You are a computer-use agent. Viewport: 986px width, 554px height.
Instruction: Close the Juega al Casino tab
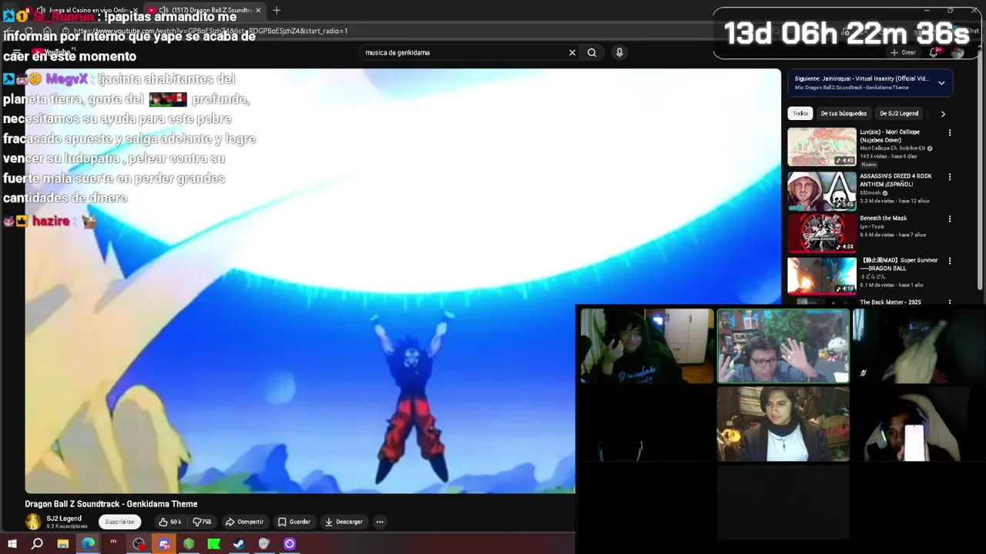click(x=136, y=10)
